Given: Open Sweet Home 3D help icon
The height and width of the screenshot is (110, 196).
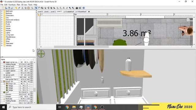Looking at the screenshot, I should point(84,8).
